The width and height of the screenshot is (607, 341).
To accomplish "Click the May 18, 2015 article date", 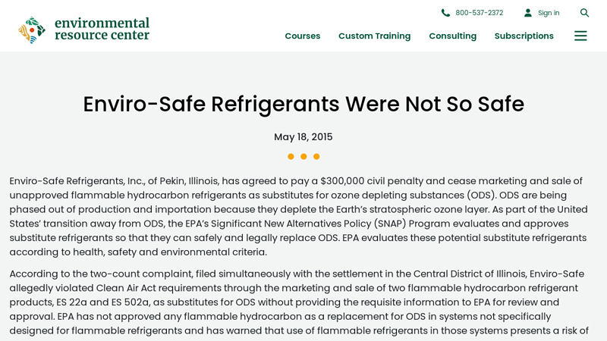I will tap(303, 137).
